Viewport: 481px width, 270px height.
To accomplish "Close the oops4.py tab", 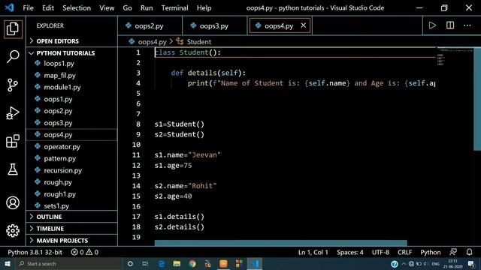I will [303, 25].
